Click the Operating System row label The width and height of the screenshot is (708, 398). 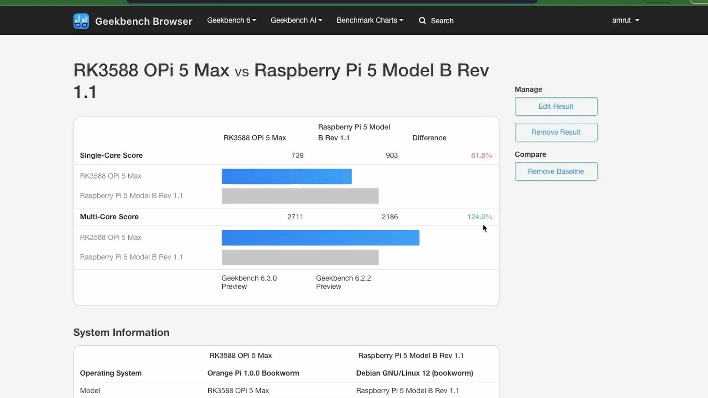pos(111,373)
